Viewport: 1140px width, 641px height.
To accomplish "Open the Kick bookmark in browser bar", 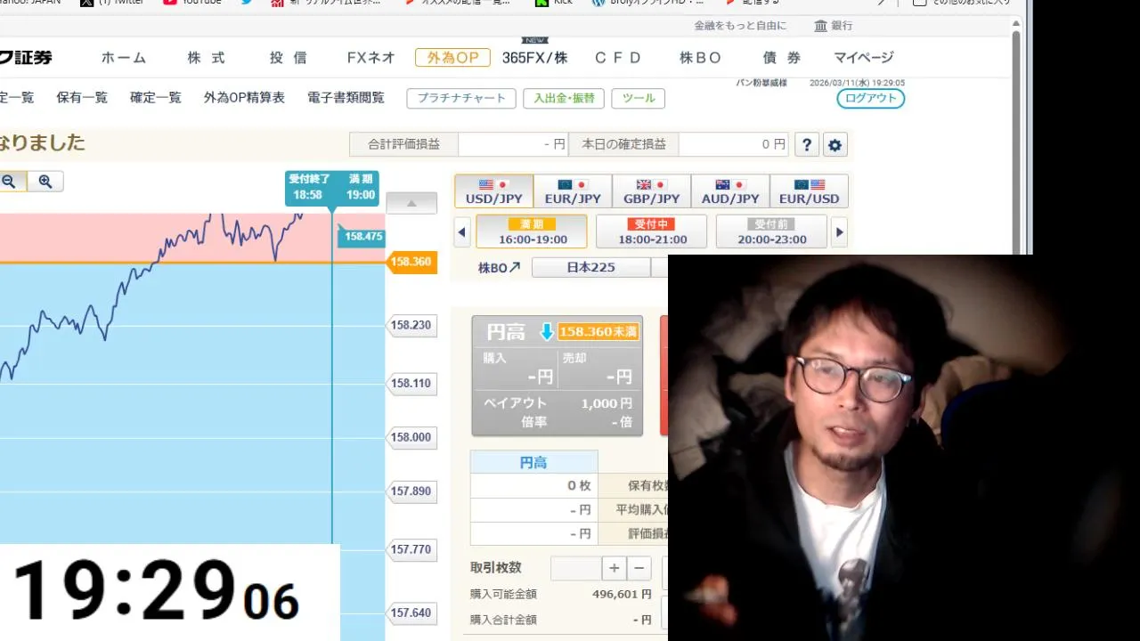I will pos(553,2).
